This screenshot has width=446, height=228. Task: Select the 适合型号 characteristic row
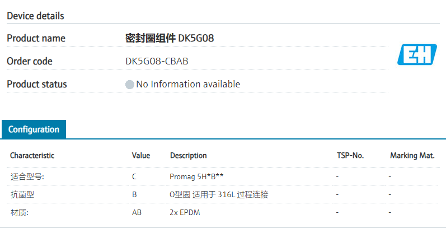coord(27,176)
